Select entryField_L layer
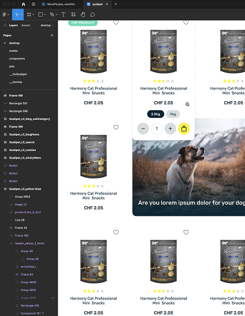Image resolution: width=245 pixels, height=316 pixels. coord(29,267)
